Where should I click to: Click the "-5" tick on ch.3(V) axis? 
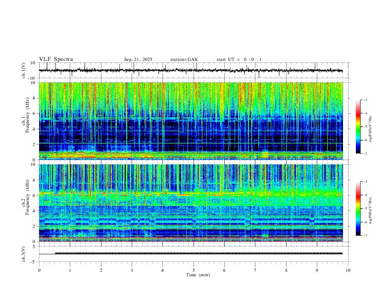pyautogui.click(x=33, y=262)
